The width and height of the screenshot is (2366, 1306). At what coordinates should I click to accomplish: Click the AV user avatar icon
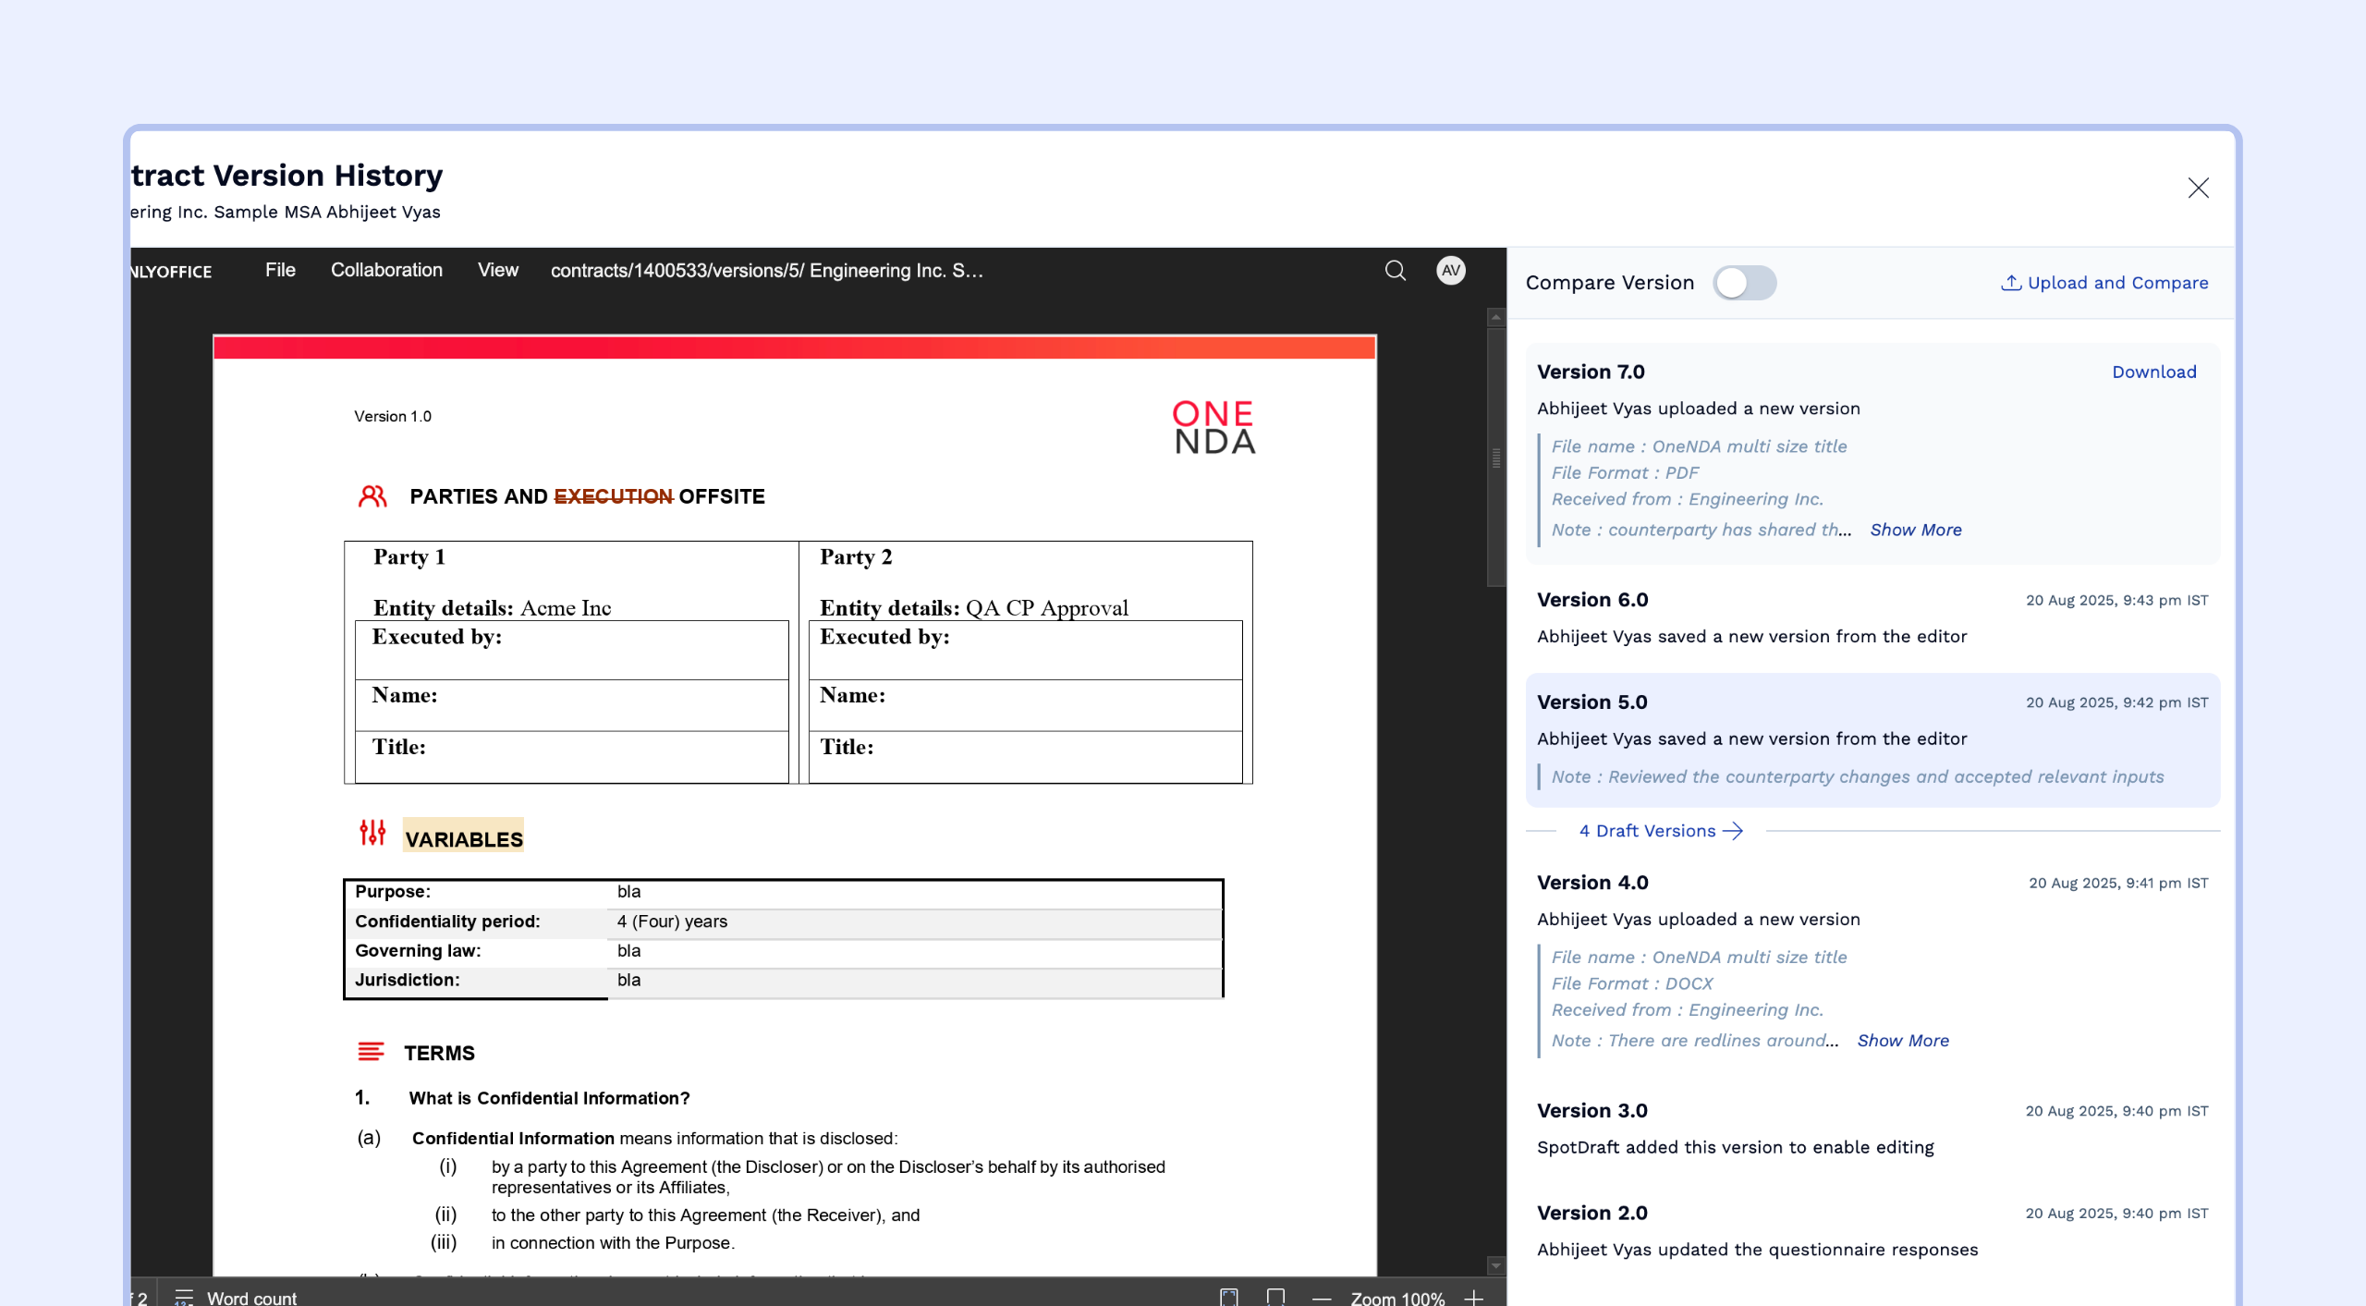click(1450, 271)
